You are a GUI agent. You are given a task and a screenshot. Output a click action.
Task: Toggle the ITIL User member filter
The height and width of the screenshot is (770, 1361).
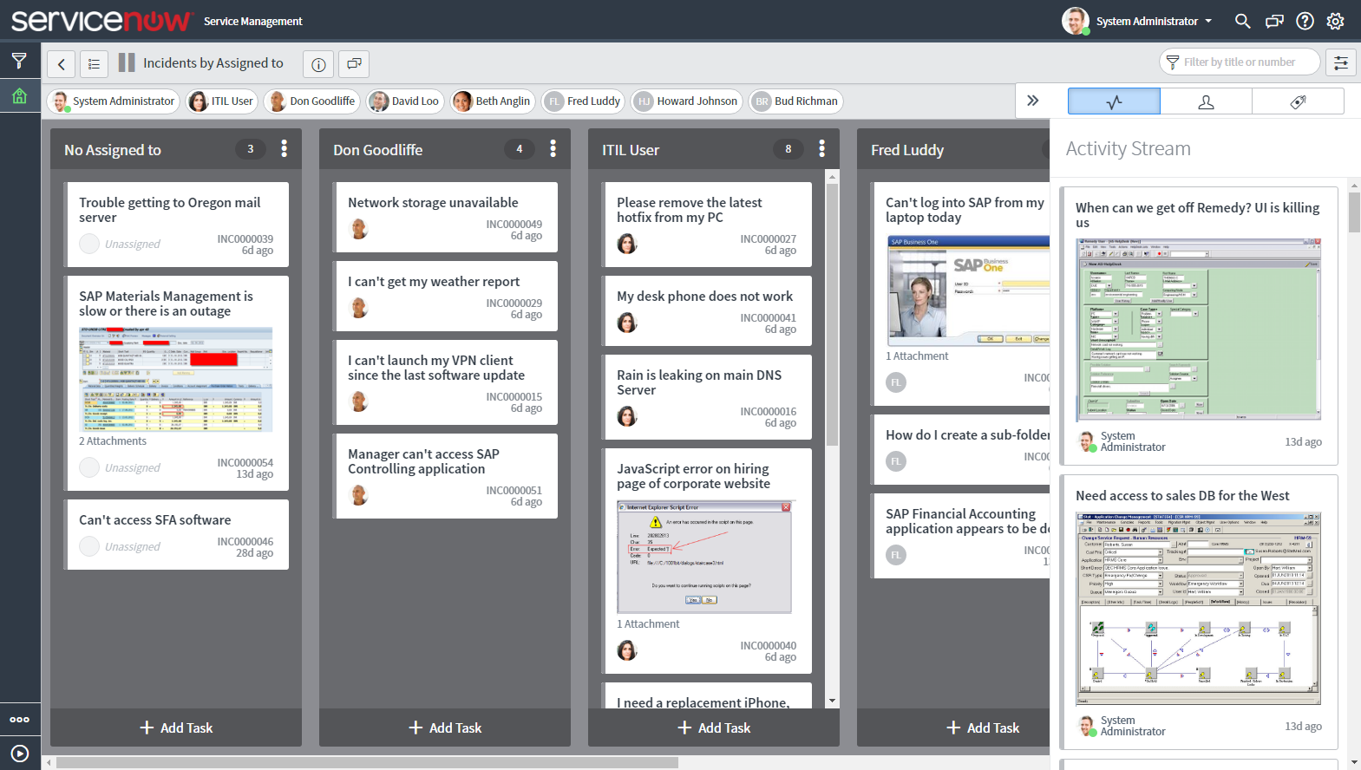[x=221, y=101]
